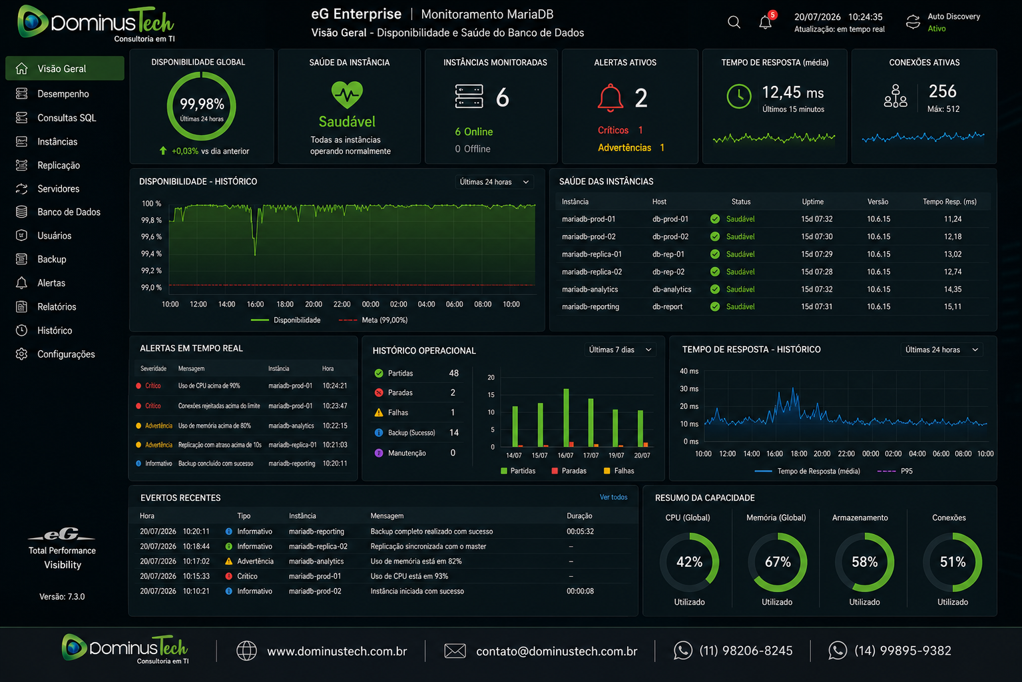Open the notifications bell icon

tap(766, 23)
